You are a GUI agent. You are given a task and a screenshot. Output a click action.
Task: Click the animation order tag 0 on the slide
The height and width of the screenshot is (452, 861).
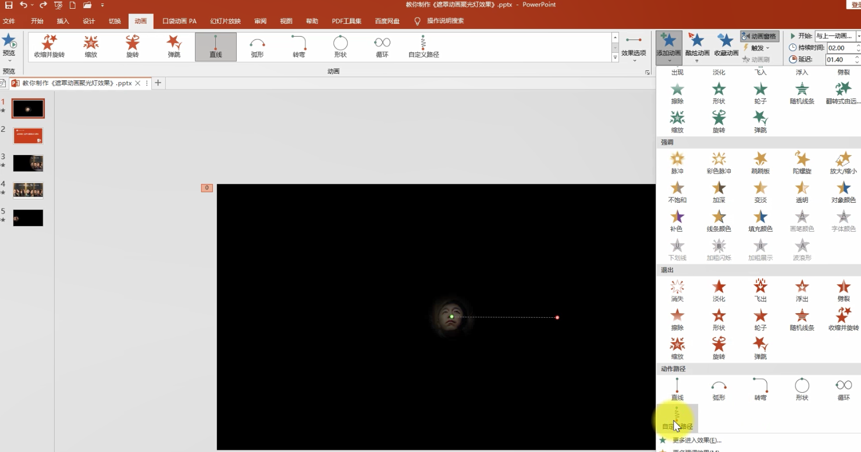(x=207, y=188)
